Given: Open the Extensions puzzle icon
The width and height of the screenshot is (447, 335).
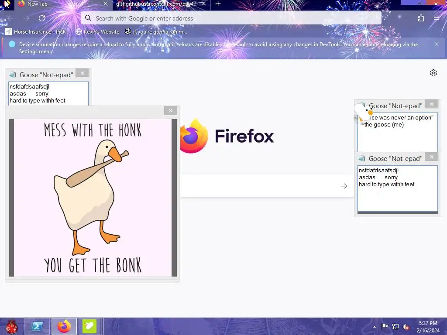Looking at the screenshot, I should [421, 18].
